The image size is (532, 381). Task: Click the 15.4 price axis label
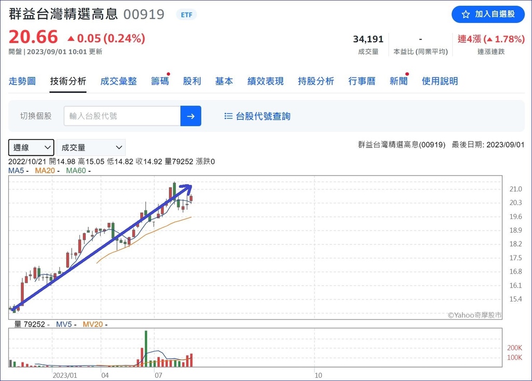pos(515,300)
